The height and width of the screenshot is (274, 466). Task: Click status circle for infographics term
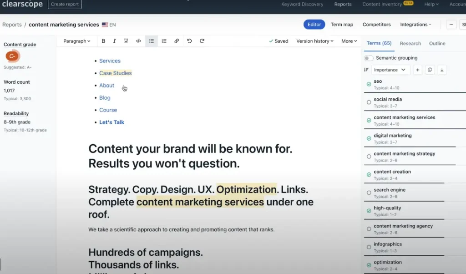click(x=369, y=247)
